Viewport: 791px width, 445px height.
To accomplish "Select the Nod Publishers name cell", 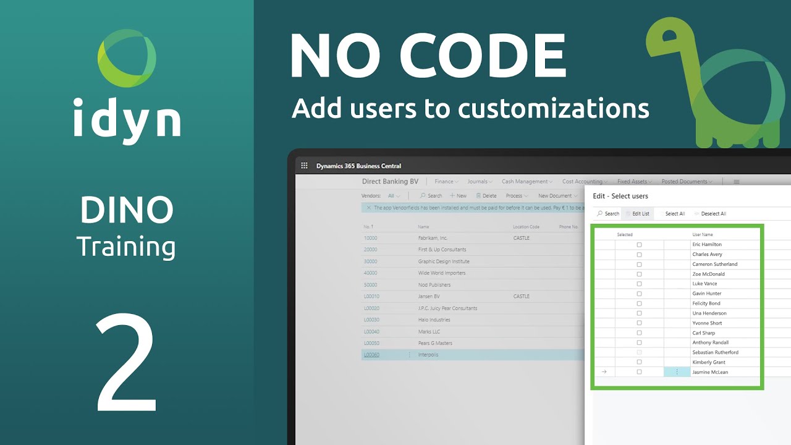I will tap(434, 285).
